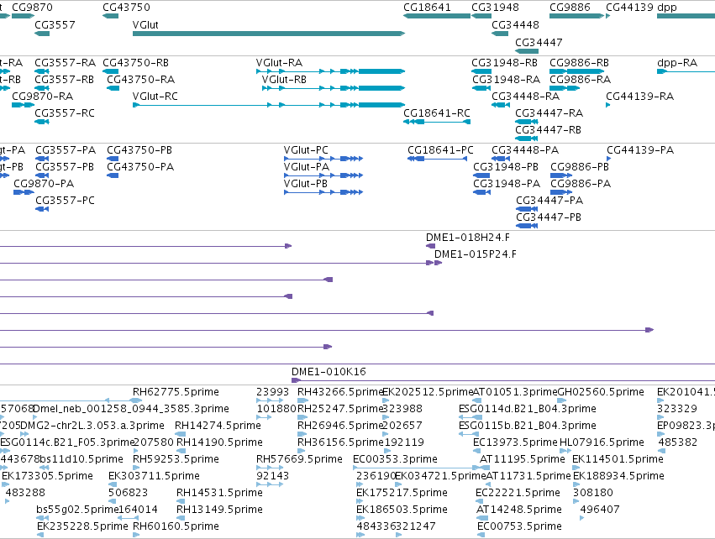Select the CG18641-RC transcript label

tap(437, 113)
